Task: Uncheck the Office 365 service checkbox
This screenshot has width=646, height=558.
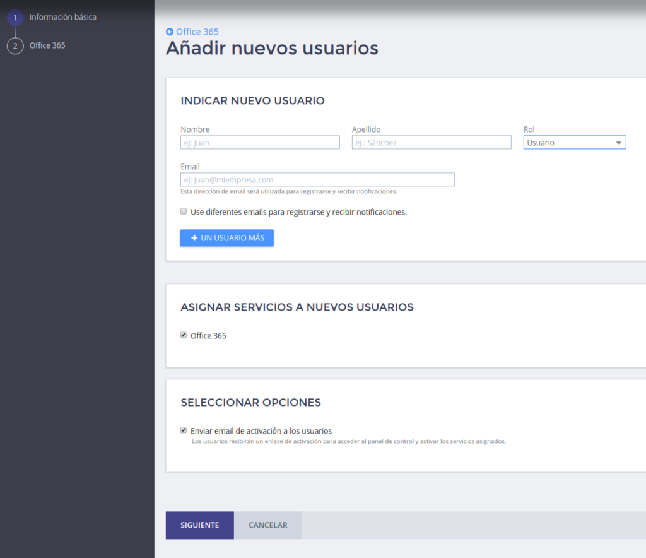Action: (x=184, y=335)
